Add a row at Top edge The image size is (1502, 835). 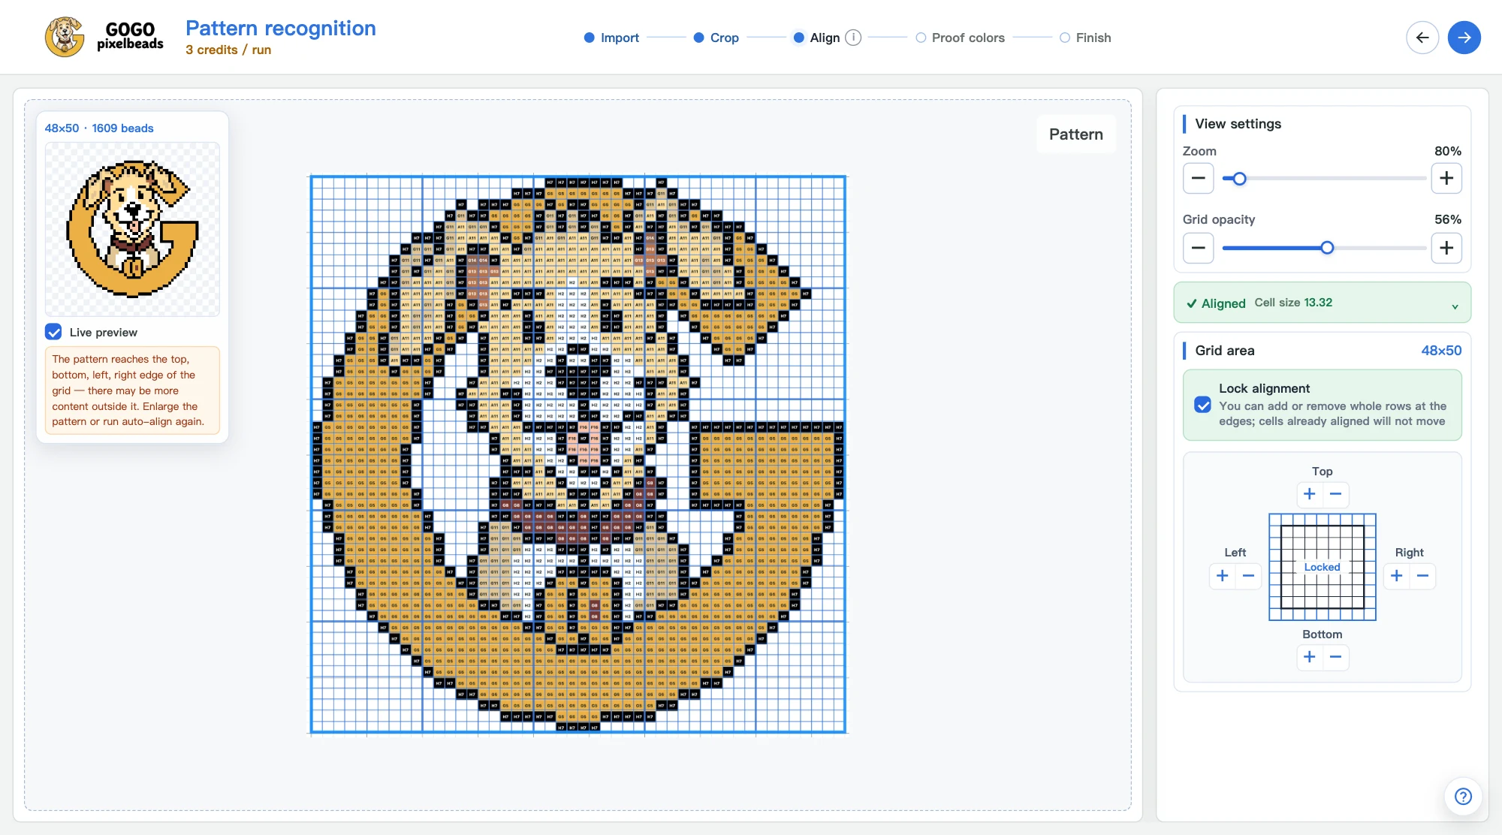(x=1310, y=494)
